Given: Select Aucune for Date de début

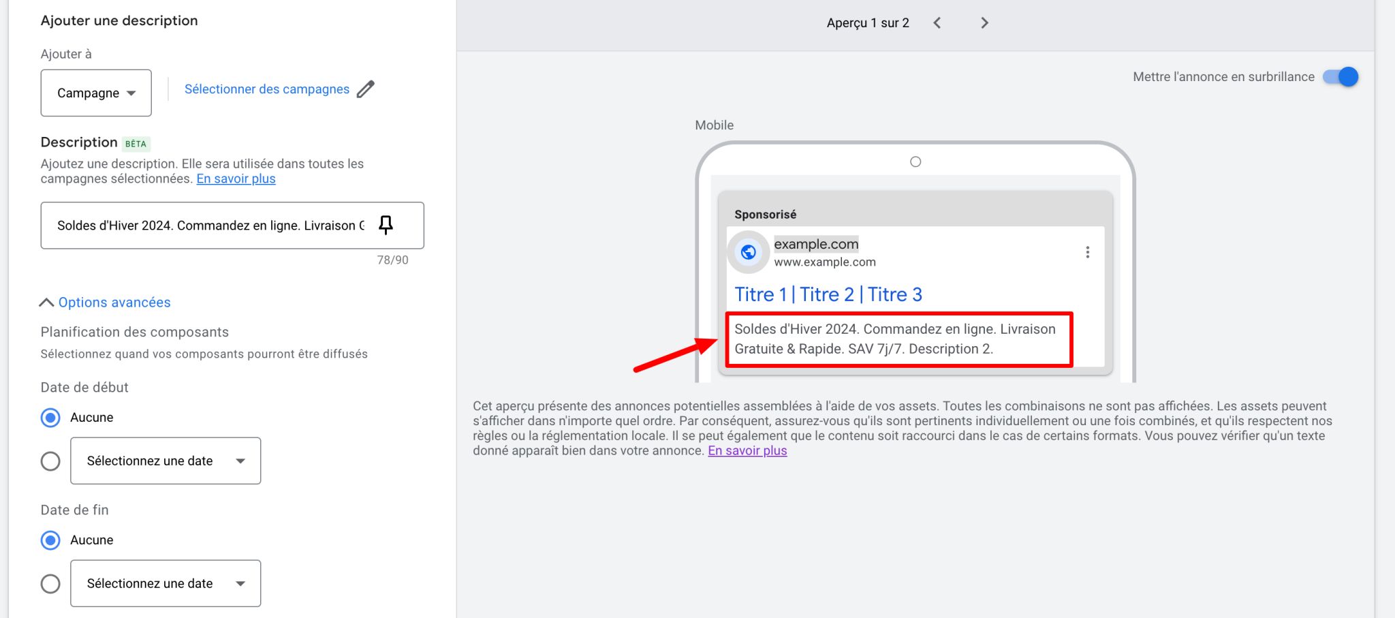Looking at the screenshot, I should tap(50, 418).
